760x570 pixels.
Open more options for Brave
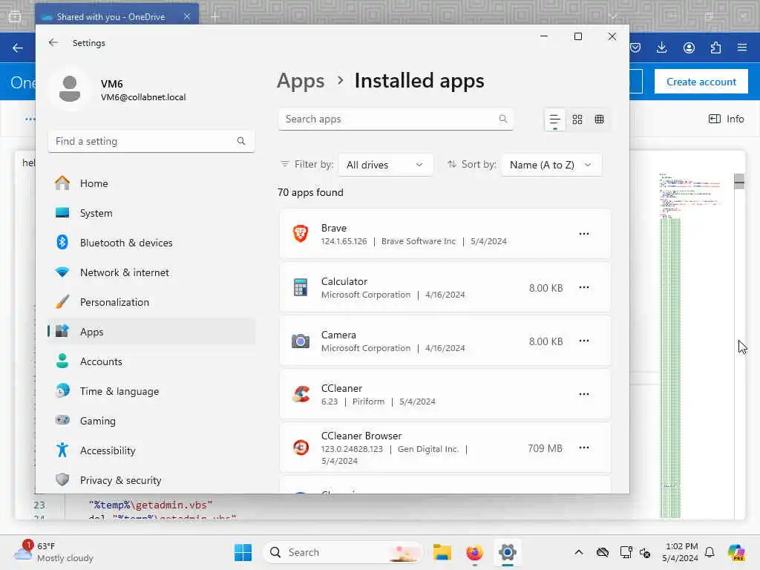coord(583,234)
